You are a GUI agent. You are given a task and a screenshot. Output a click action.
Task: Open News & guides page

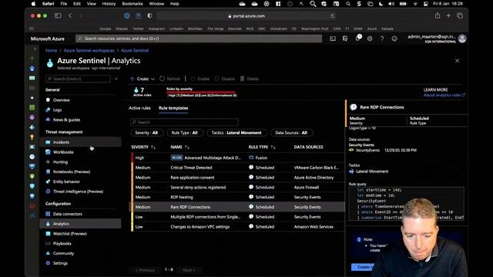tap(66, 120)
